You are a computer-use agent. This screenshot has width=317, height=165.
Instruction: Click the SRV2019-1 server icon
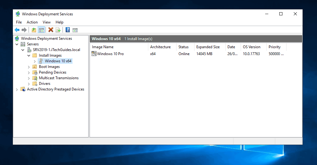[x=29, y=49]
